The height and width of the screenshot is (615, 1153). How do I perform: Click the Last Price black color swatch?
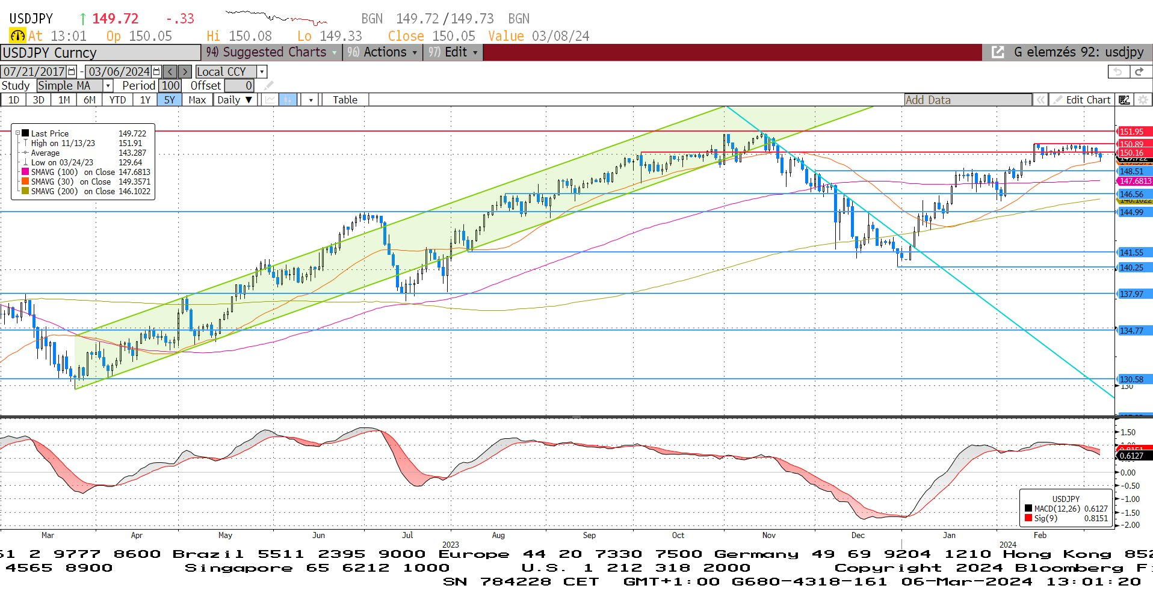[25, 133]
